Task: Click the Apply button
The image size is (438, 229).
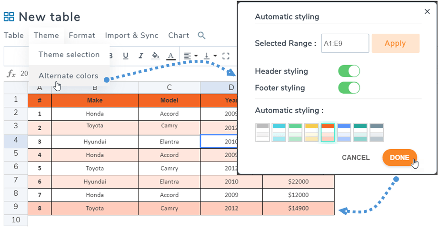Action: coord(395,43)
